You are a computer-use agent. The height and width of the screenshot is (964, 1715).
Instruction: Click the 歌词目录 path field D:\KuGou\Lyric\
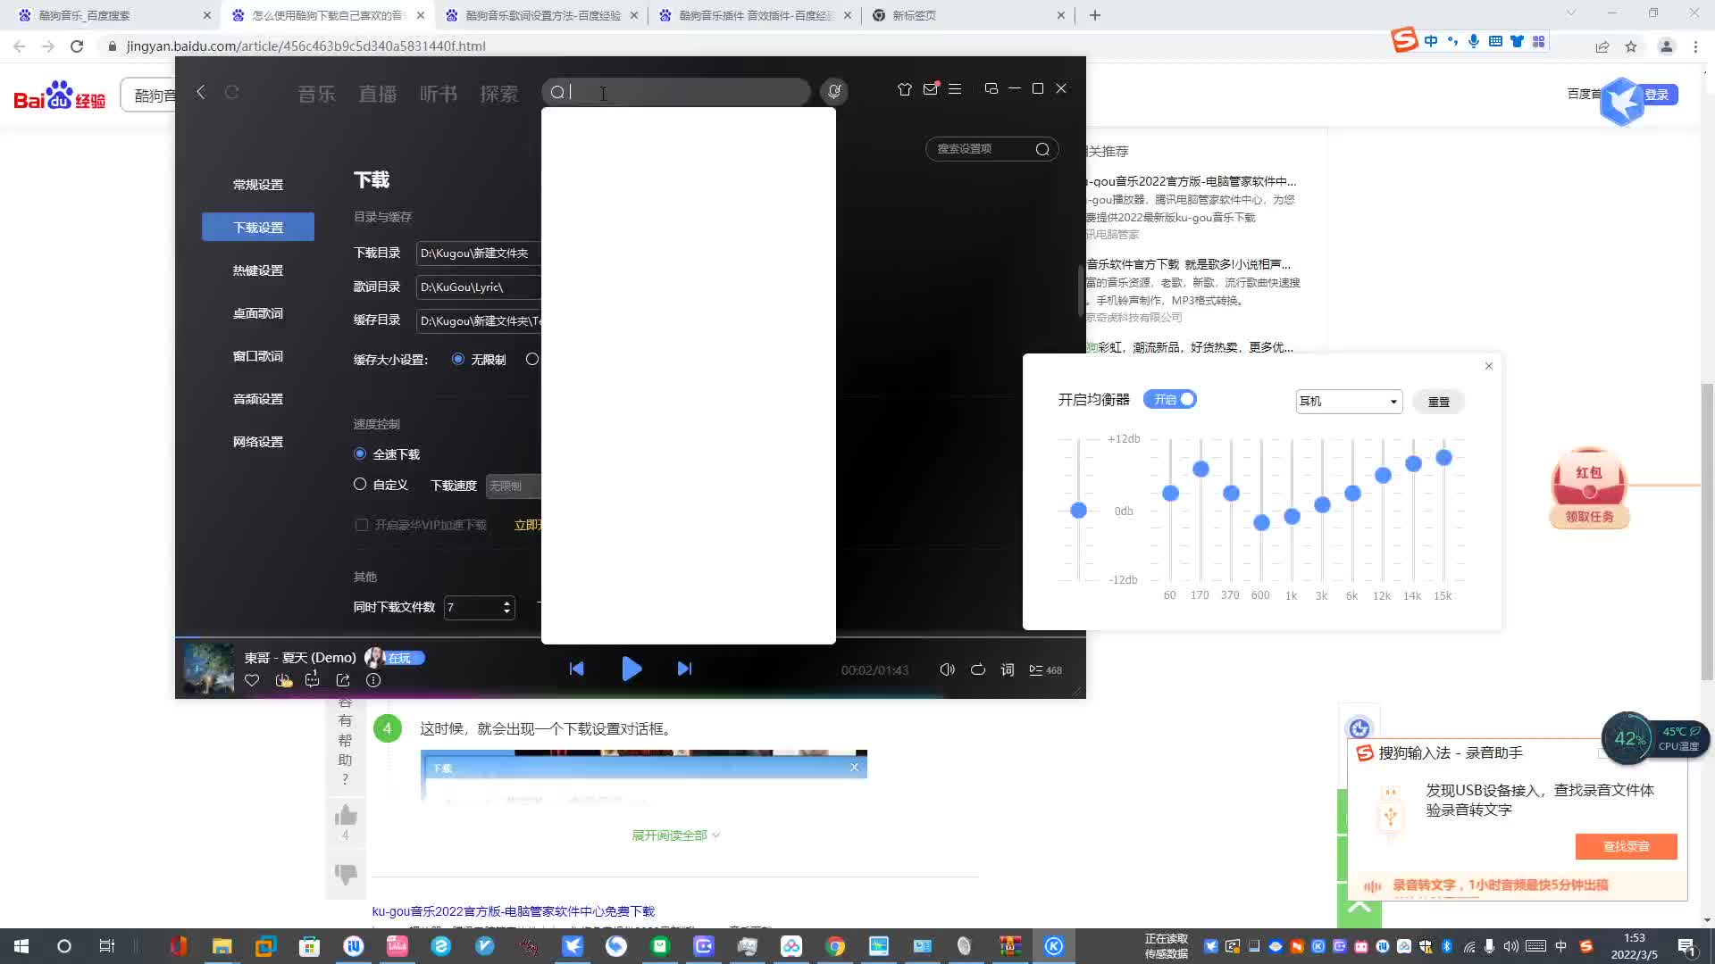tap(480, 287)
